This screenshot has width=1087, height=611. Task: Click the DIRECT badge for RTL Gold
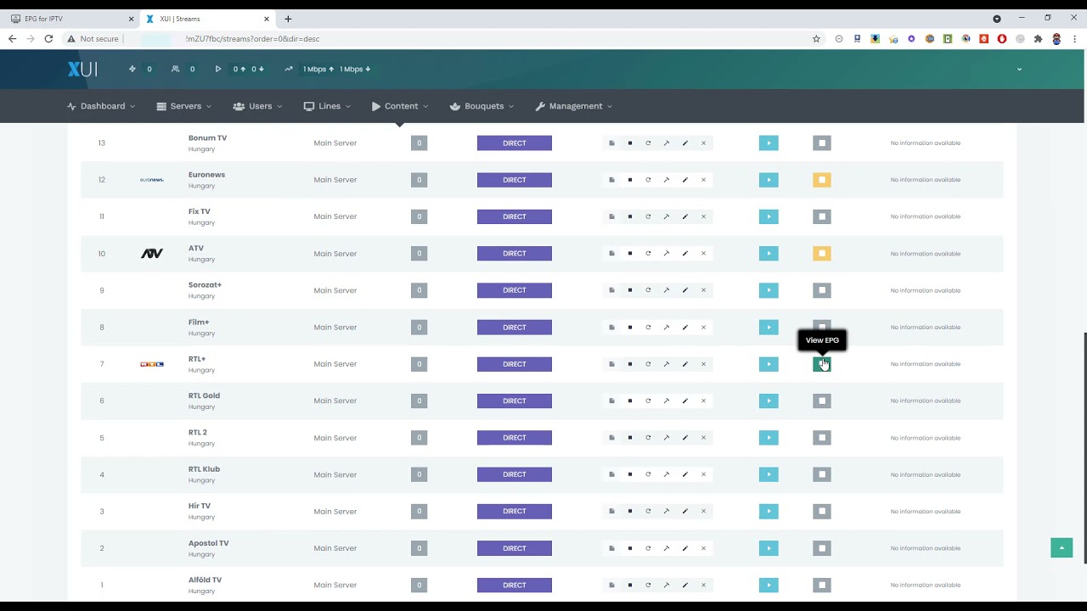pos(515,401)
